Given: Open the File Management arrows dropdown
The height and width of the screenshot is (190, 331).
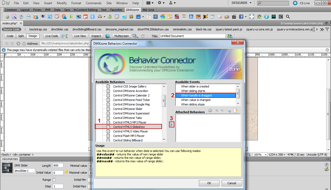Looking at the screenshot, I should click(x=230, y=36).
